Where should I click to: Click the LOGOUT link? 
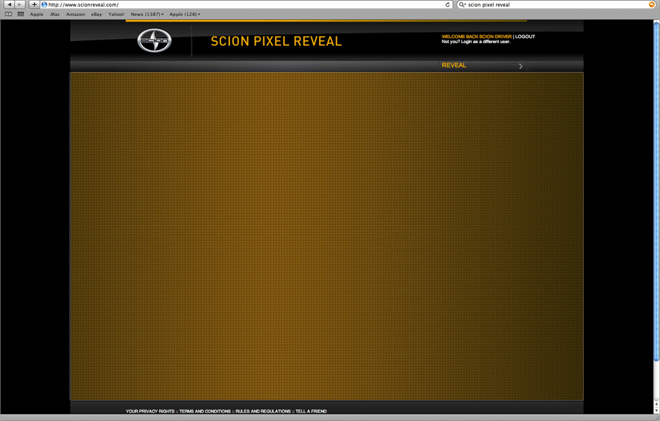525,36
